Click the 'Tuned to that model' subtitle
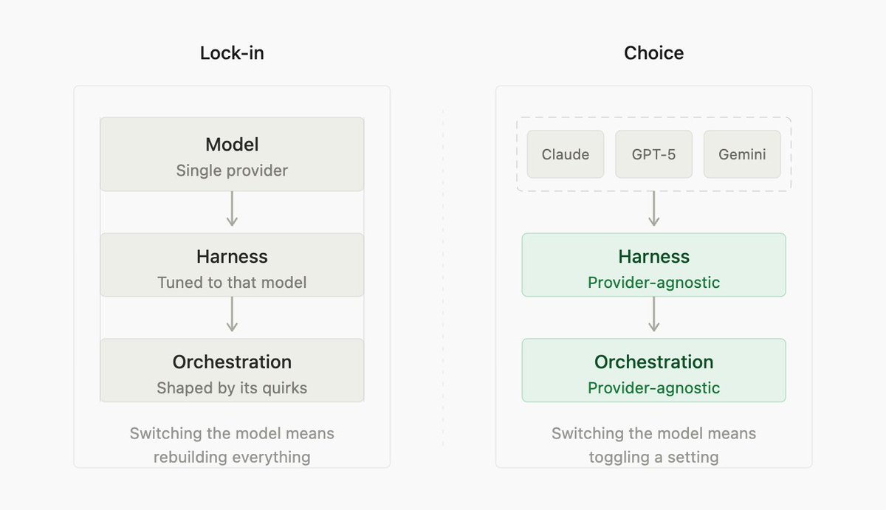Viewport: 886px width, 510px height. [232, 283]
